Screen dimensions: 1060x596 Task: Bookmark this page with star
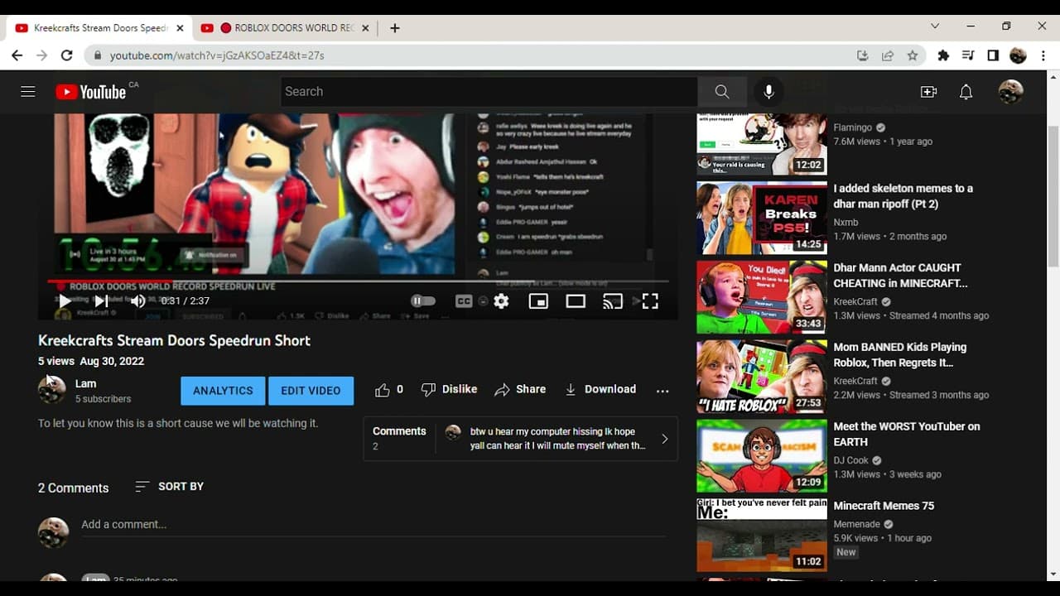pos(913,55)
